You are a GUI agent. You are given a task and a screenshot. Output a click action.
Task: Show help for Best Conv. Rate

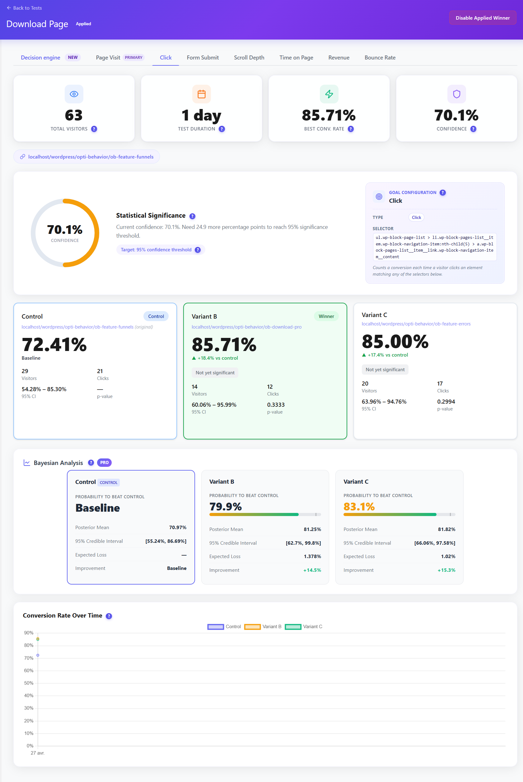(351, 129)
